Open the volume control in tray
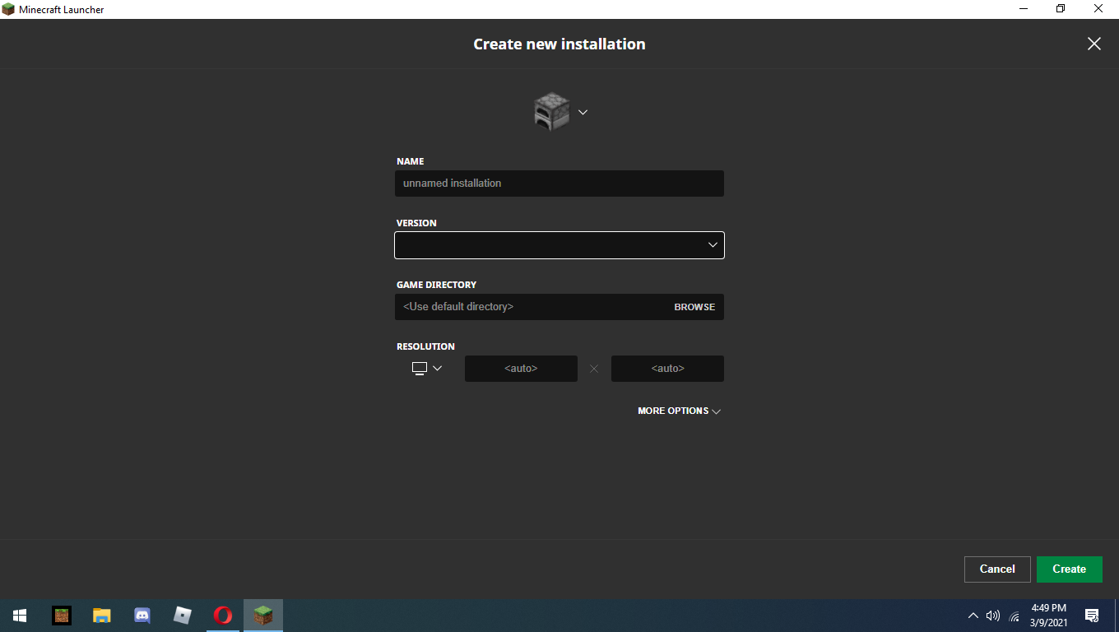 (993, 616)
